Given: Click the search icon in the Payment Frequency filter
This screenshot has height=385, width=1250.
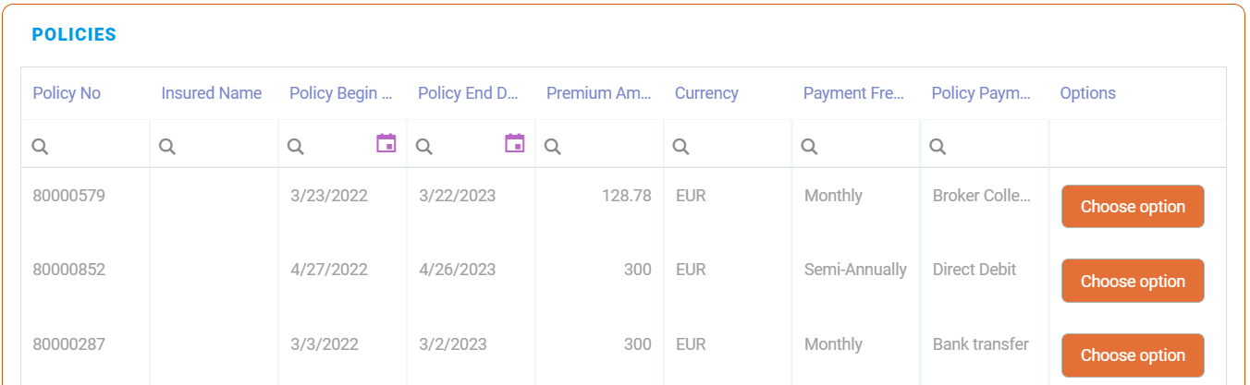Looking at the screenshot, I should coord(809,146).
